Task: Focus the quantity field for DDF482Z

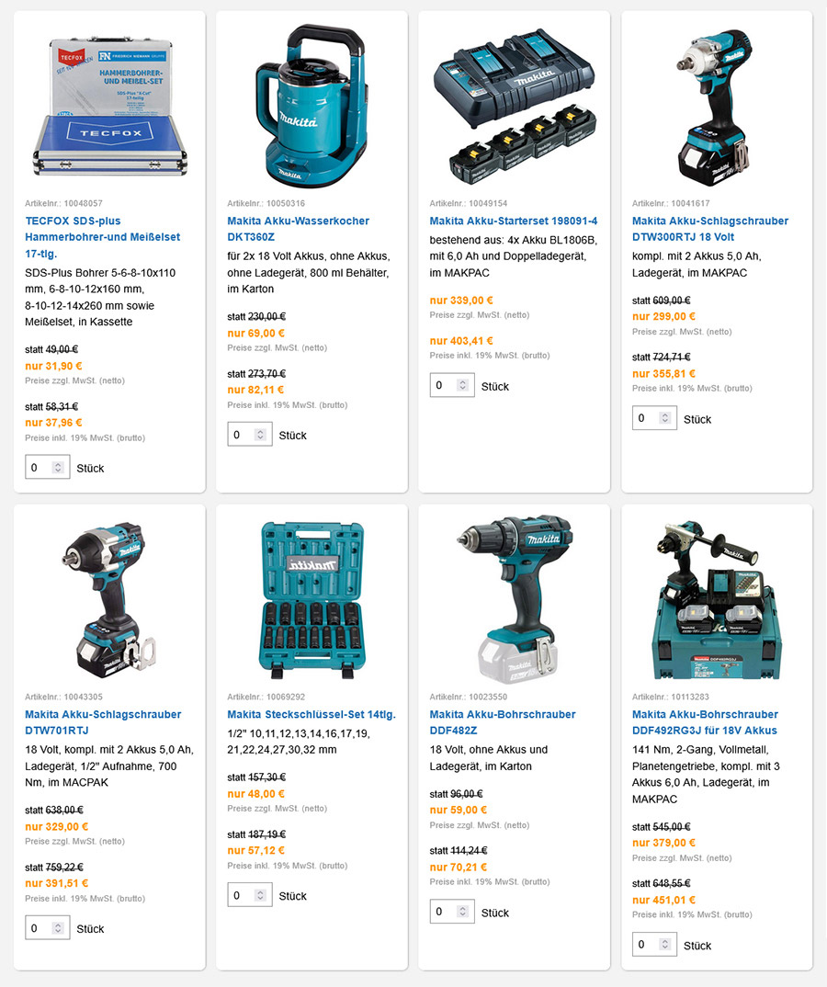Action: (x=452, y=912)
